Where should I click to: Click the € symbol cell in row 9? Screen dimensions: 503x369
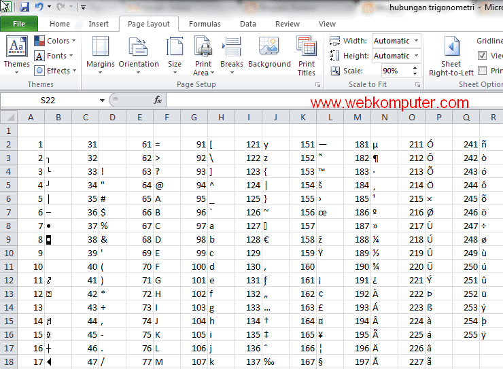275,239
